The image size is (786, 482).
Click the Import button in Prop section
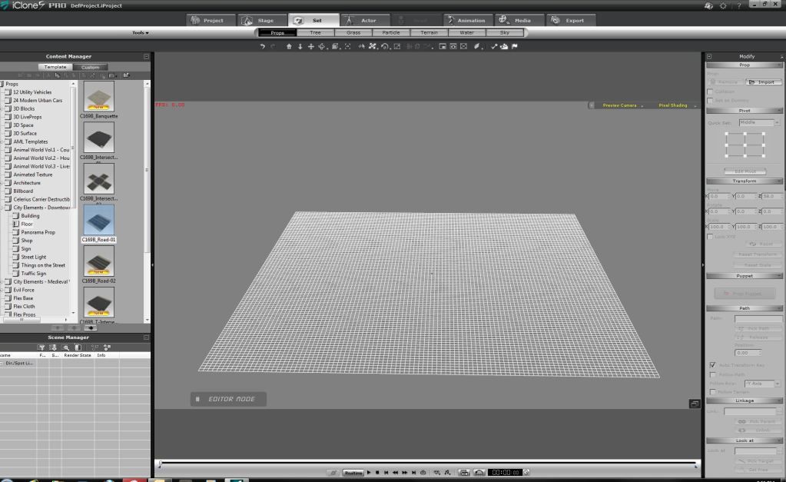[764, 81]
